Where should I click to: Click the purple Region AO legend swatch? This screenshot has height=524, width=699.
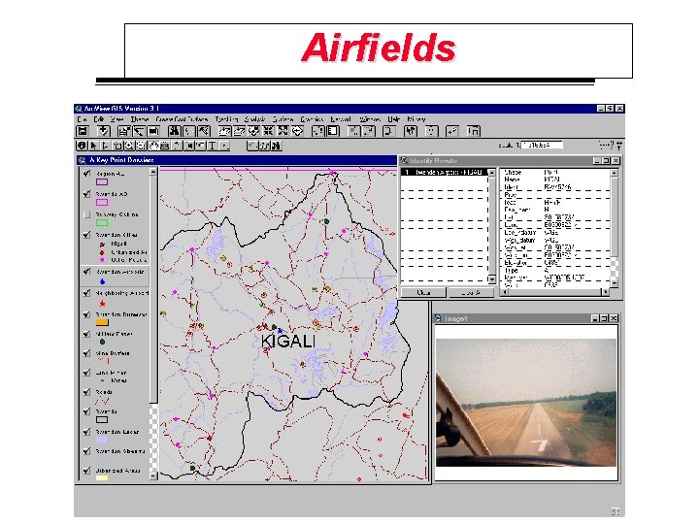coord(102,181)
